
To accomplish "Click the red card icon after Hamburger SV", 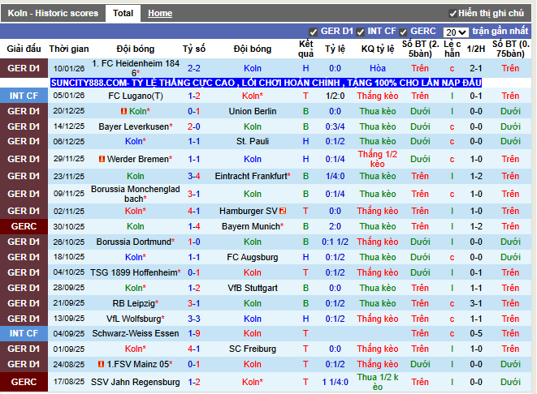I will click(x=283, y=211).
